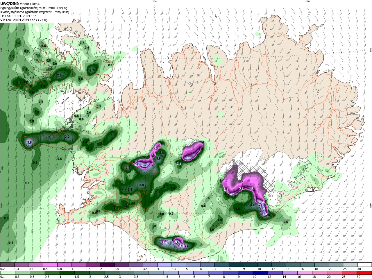Pick the snow legend swatch starting at 1.5
The image size is (372, 279).
tap(93, 265)
